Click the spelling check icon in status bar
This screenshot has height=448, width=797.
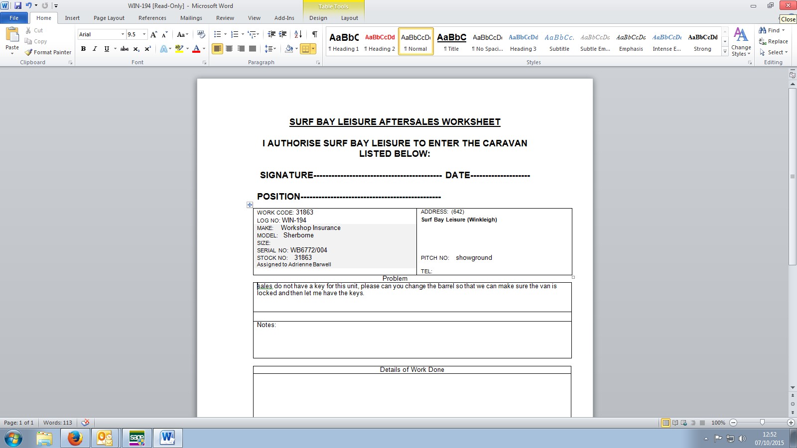click(86, 423)
